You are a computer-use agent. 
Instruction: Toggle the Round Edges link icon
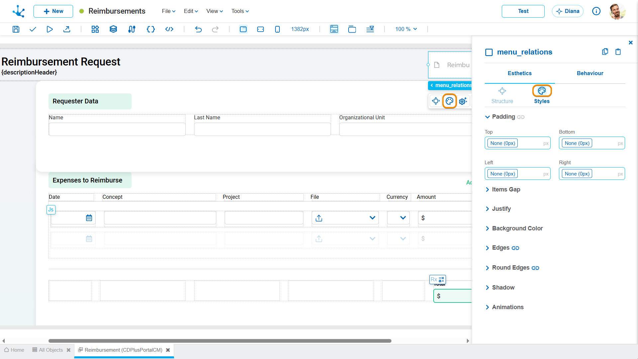point(535,268)
